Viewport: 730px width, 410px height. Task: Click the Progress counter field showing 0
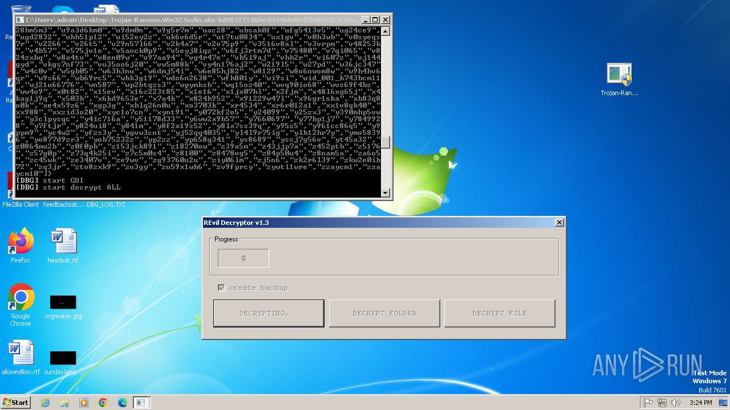coord(244,258)
